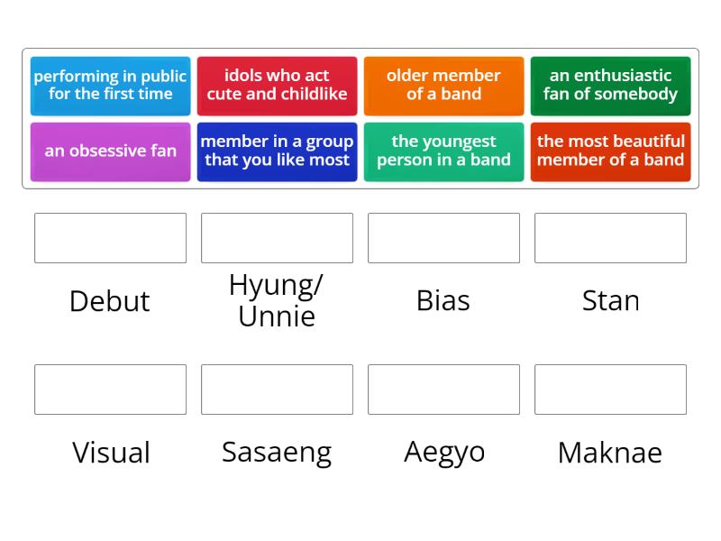The width and height of the screenshot is (721, 541).
Task: Click the empty answer box above Hyung/Unnie
Action: [x=277, y=238]
